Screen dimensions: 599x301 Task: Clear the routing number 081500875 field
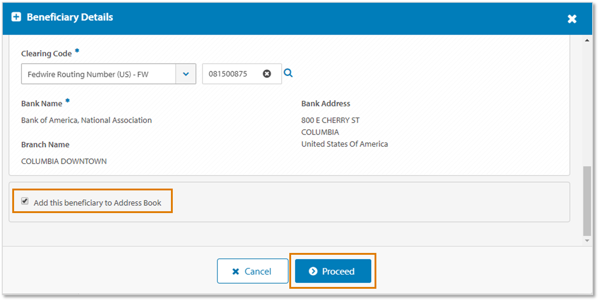point(267,74)
